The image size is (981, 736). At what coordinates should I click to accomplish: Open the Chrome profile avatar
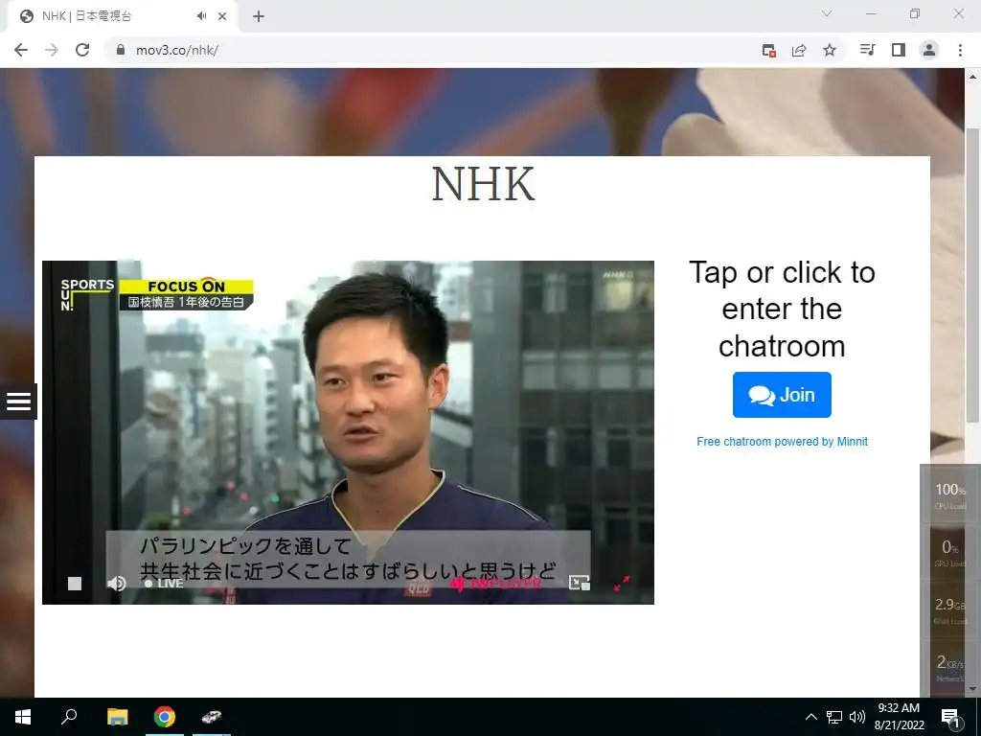click(929, 50)
